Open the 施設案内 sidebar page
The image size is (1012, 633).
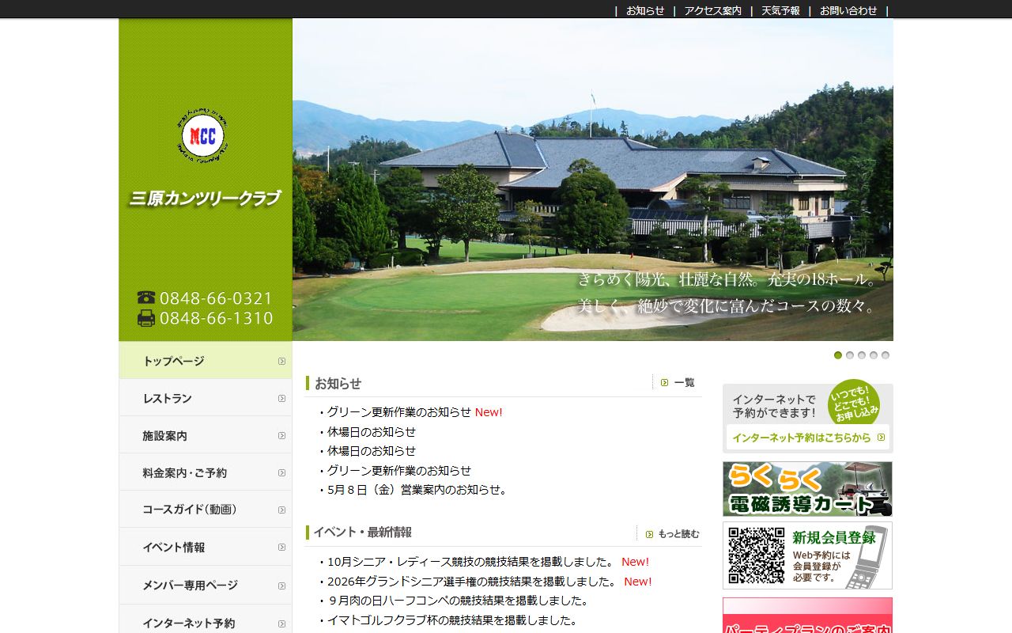coord(206,435)
